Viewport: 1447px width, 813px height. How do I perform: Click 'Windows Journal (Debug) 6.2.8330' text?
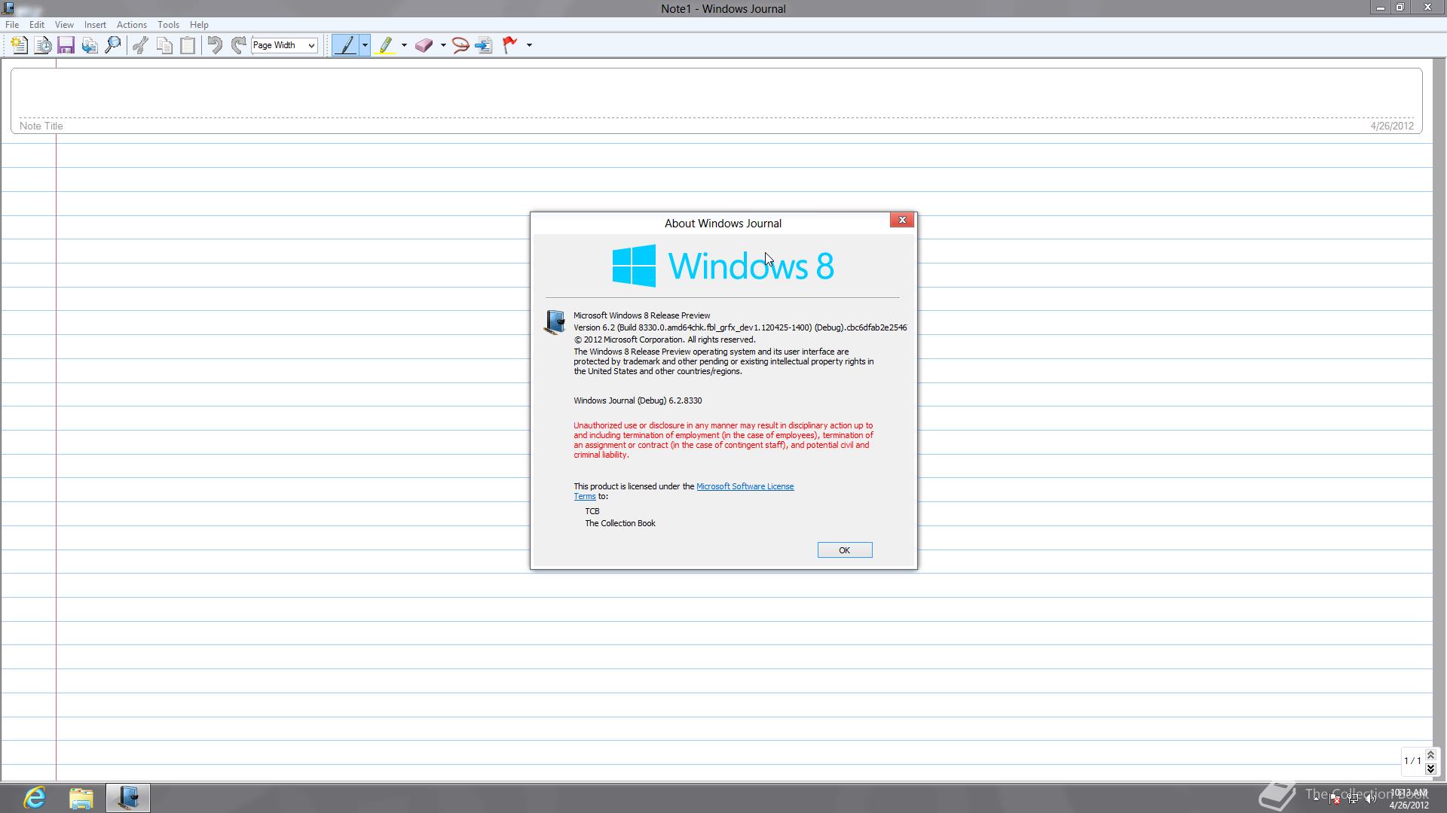coord(638,400)
